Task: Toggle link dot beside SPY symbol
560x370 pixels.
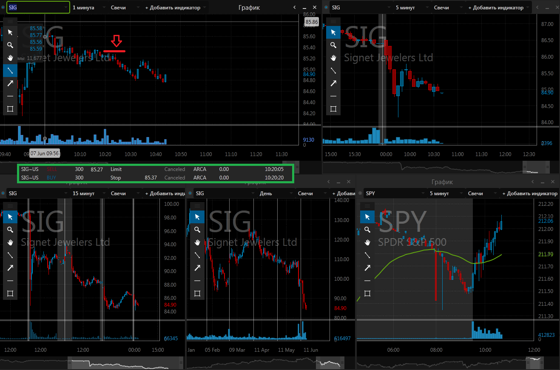Action: 360,193
